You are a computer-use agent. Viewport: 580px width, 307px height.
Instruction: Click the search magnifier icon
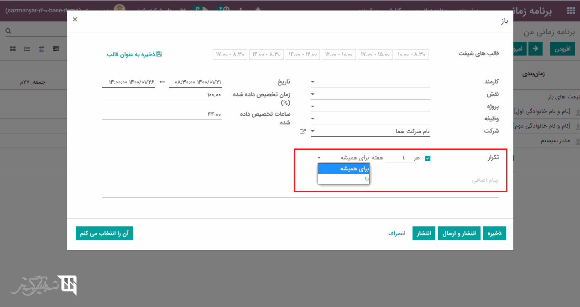(x=8, y=31)
